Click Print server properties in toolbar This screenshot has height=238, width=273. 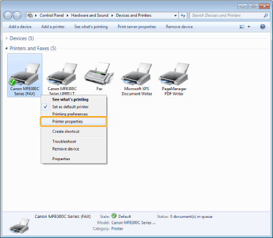pyautogui.click(x=137, y=27)
